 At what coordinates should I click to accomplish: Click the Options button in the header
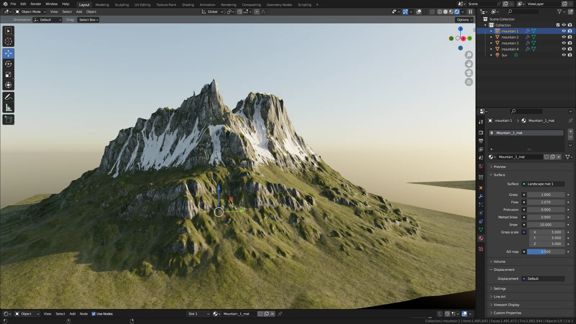(x=464, y=20)
